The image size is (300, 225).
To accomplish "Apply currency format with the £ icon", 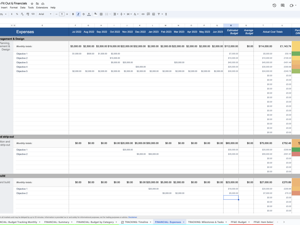I will [x=11, y=14].
